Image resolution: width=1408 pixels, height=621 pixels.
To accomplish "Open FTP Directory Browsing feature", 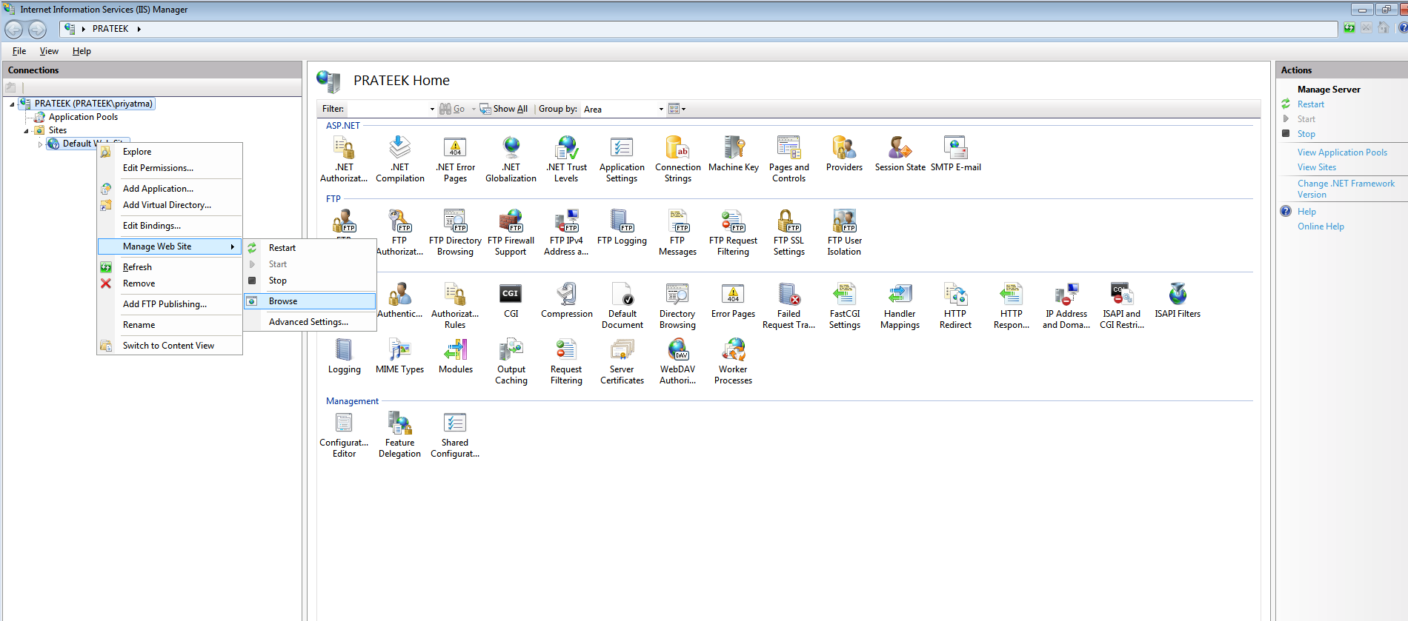I will pyautogui.click(x=455, y=232).
